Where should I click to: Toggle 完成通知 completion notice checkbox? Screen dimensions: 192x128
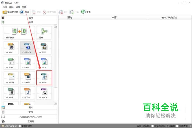click(x=177, y=126)
